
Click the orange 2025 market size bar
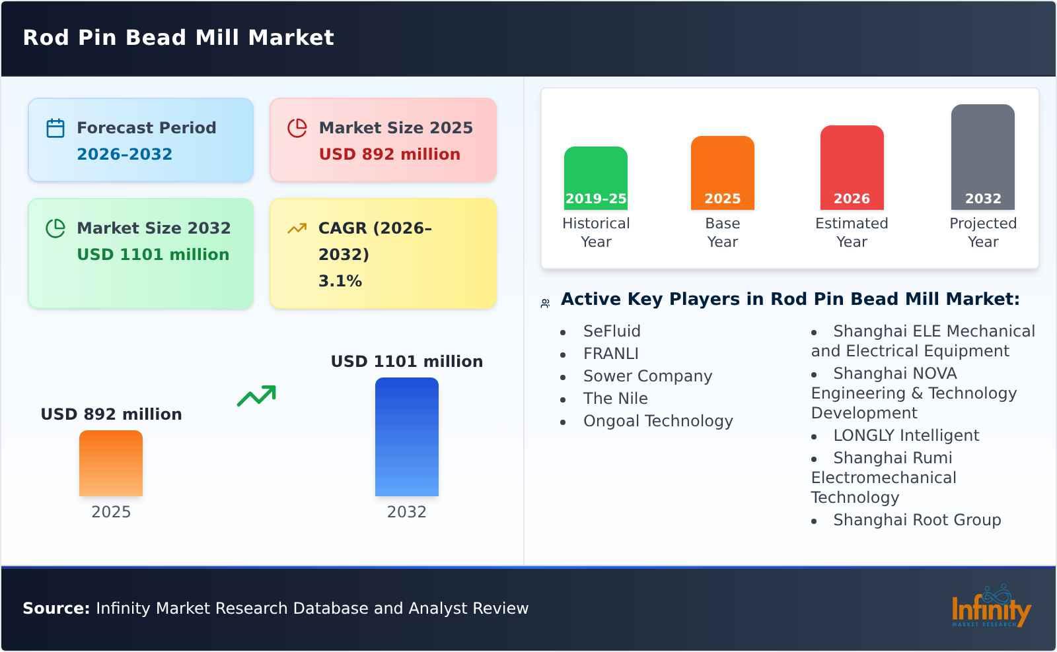click(111, 463)
